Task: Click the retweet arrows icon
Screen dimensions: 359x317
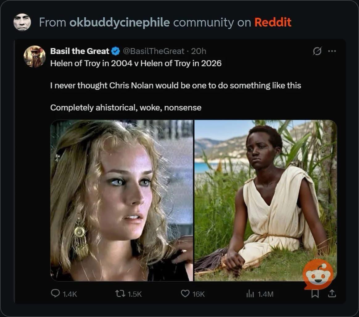Action: (120, 294)
